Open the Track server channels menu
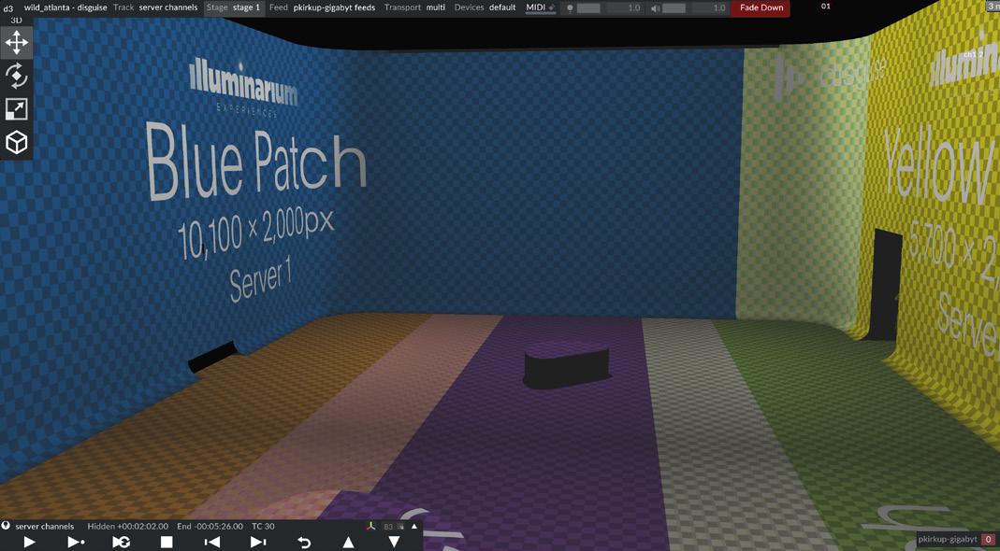 tap(155, 7)
